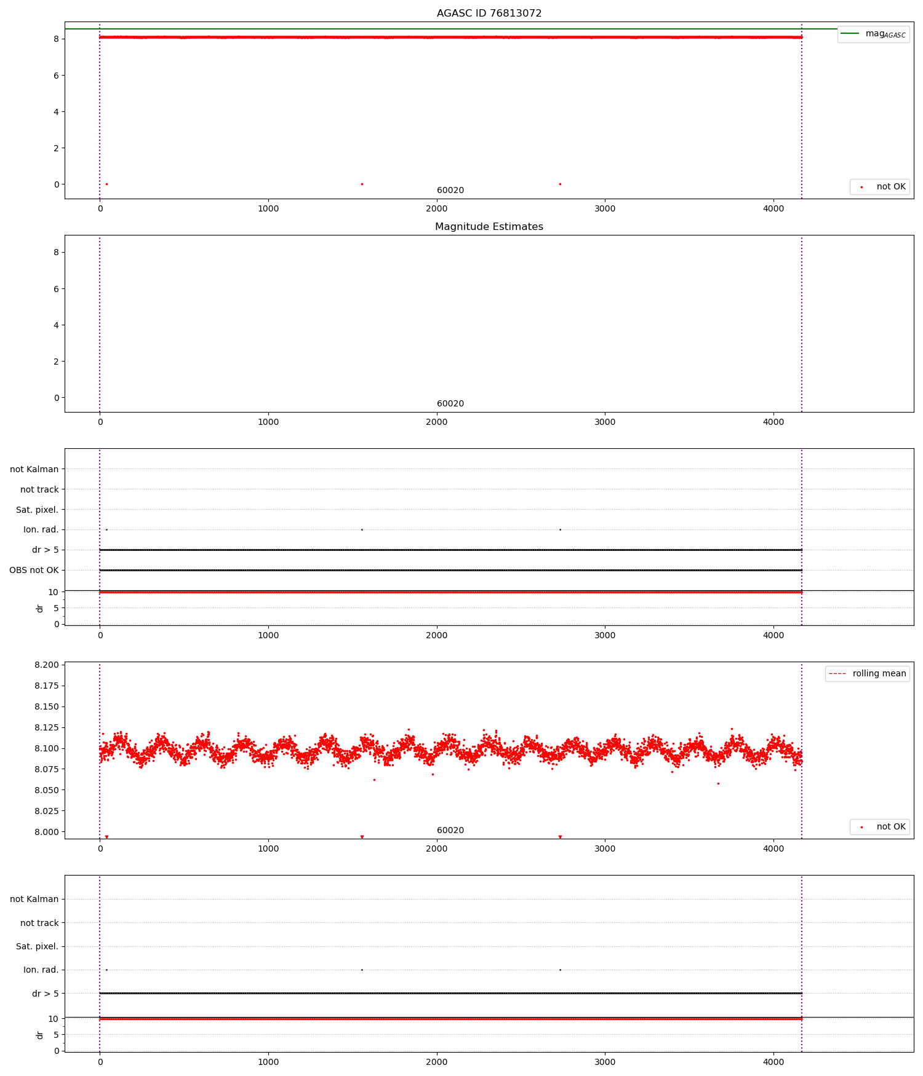Click "Sat. pixel." label in OBS not OK panel
923x1076 pixels.
[38, 510]
